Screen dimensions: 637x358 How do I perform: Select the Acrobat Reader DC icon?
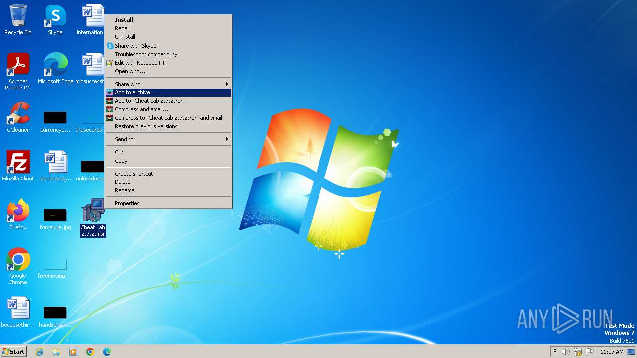(18, 72)
